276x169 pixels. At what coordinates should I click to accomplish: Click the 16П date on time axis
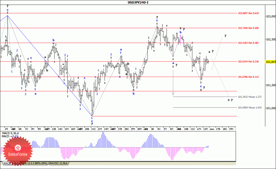73,129
